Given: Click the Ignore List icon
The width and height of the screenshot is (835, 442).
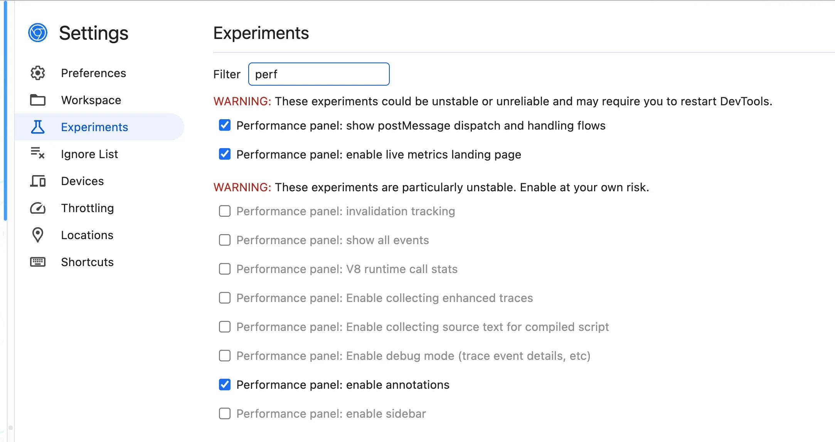Looking at the screenshot, I should pos(38,153).
